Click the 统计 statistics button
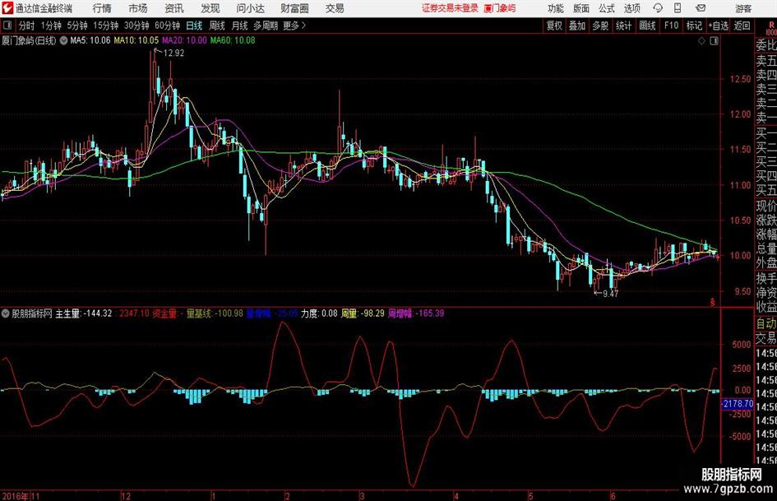 point(623,26)
